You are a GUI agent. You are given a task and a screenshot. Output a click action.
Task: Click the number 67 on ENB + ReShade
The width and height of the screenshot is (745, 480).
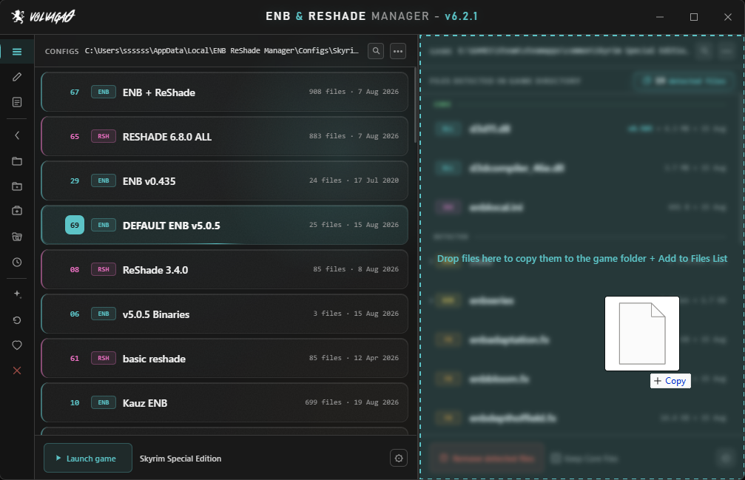pos(75,92)
